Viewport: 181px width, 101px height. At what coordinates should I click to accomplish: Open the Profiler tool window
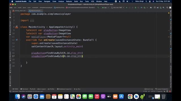point(51,89)
